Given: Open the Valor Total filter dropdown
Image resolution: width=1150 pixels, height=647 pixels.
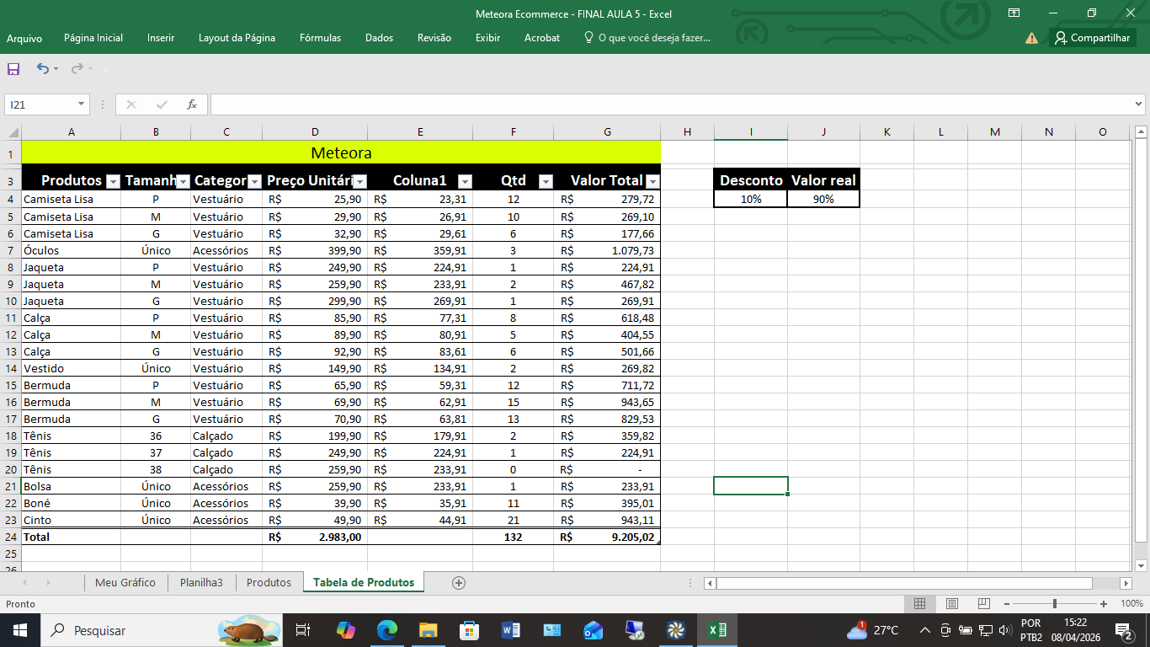Looking at the screenshot, I should (652, 181).
